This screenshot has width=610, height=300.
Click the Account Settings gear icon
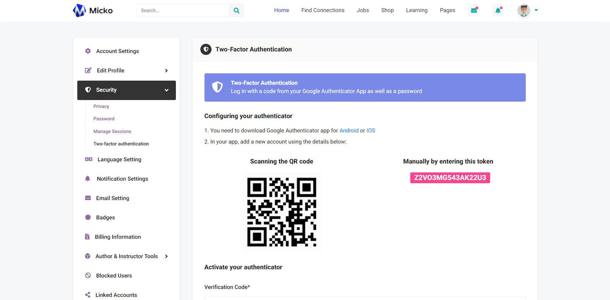point(88,51)
